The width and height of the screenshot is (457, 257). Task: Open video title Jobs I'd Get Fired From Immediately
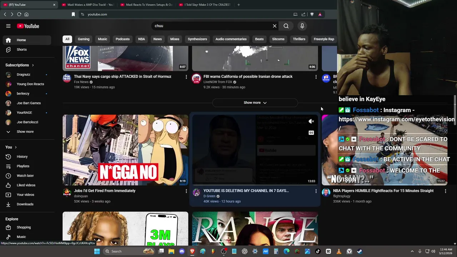click(x=105, y=191)
